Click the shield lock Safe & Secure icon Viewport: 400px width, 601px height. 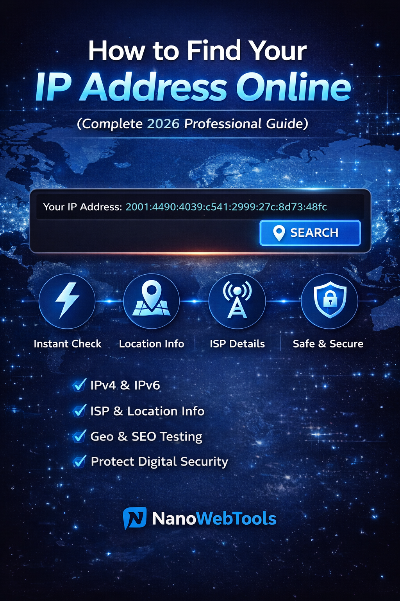[x=330, y=301]
